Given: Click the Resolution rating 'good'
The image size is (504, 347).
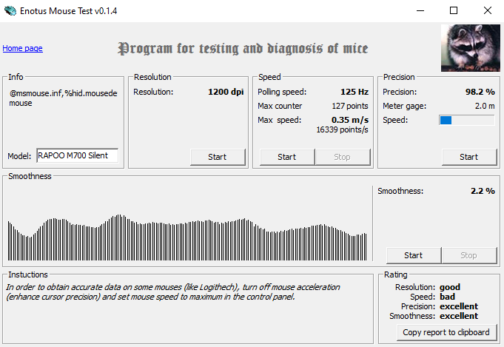Looking at the screenshot, I should click(450, 287).
